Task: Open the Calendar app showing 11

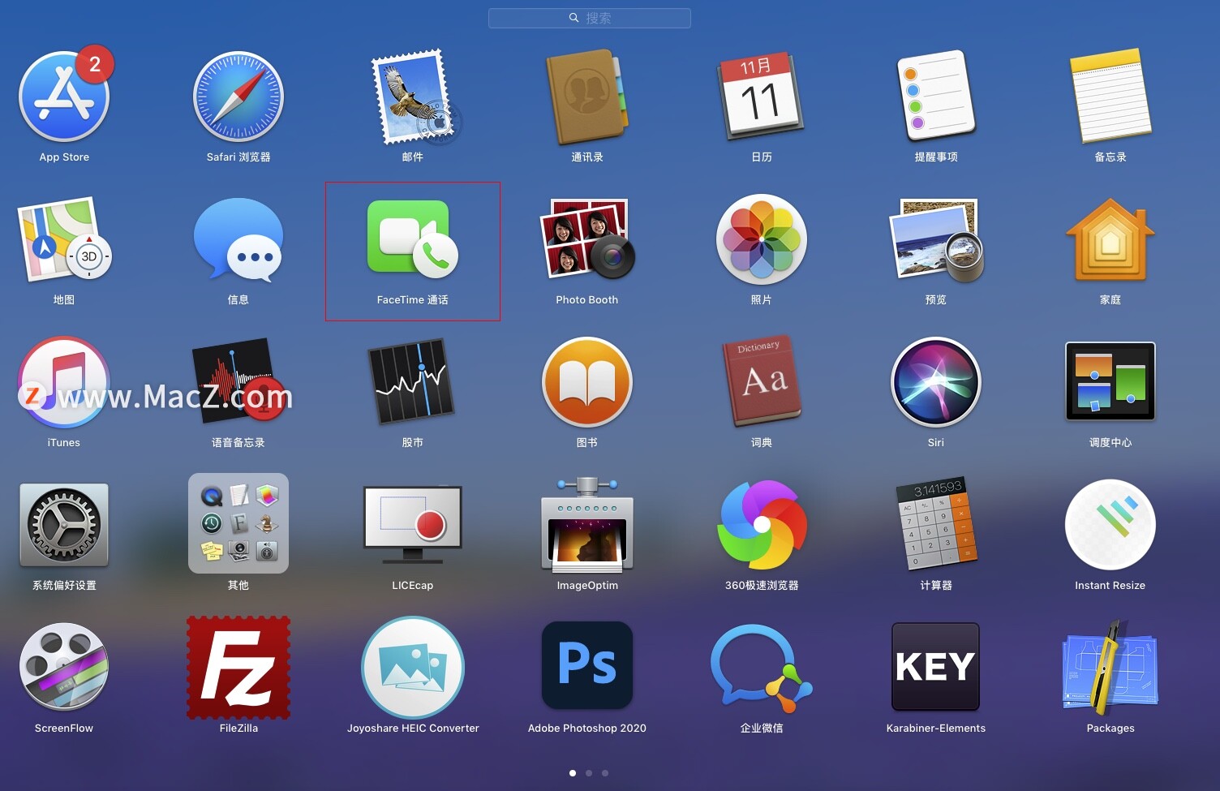Action: (761, 97)
